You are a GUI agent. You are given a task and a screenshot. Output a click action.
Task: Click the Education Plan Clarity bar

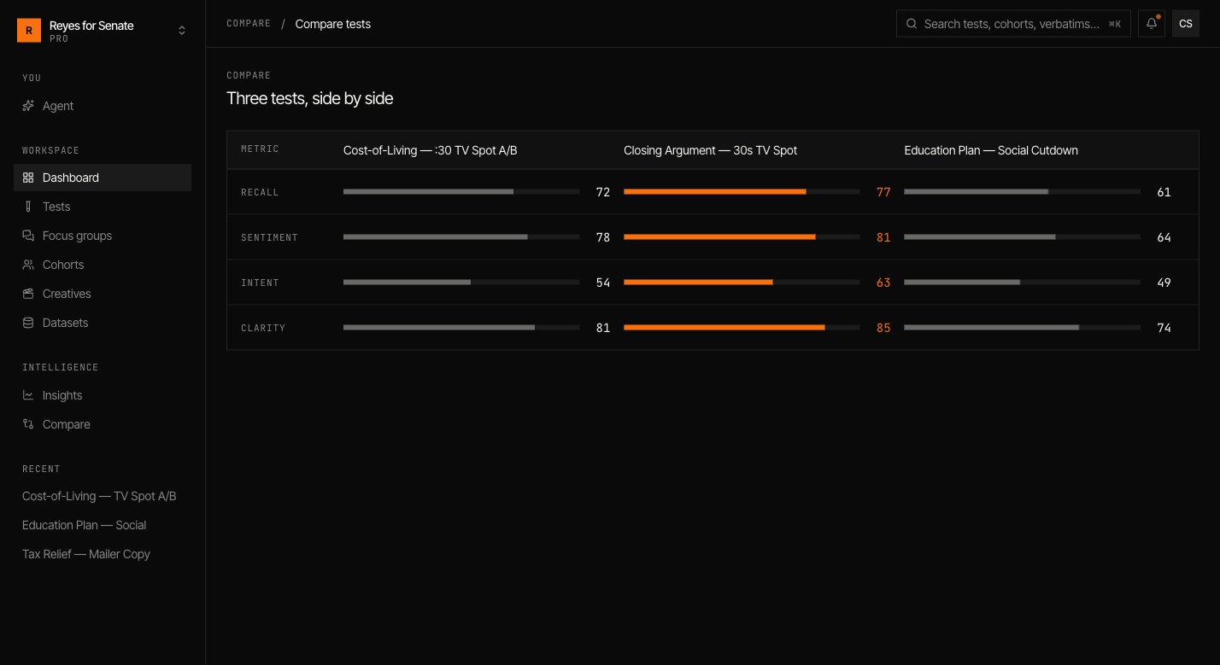pyautogui.click(x=992, y=328)
